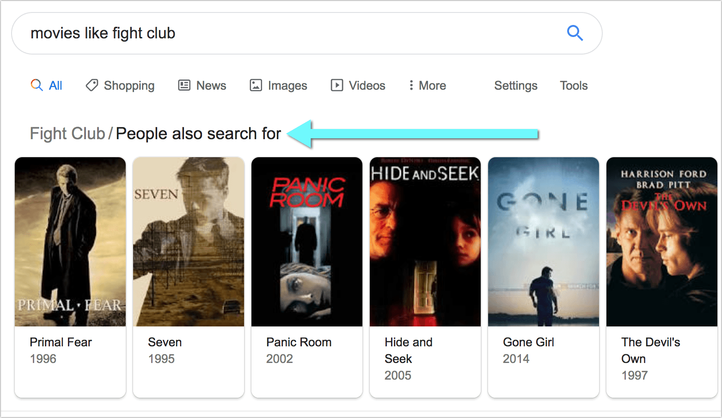722x418 pixels.
Task: Open the Hide and Seek poster
Action: click(x=425, y=242)
